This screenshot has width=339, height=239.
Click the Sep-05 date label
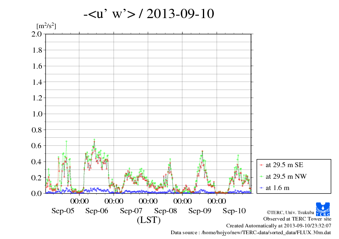[63, 211]
